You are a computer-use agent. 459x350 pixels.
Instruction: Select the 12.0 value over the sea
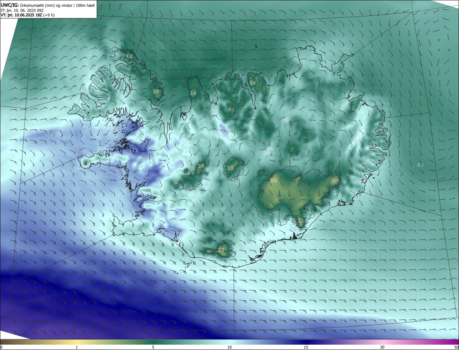click(49, 135)
